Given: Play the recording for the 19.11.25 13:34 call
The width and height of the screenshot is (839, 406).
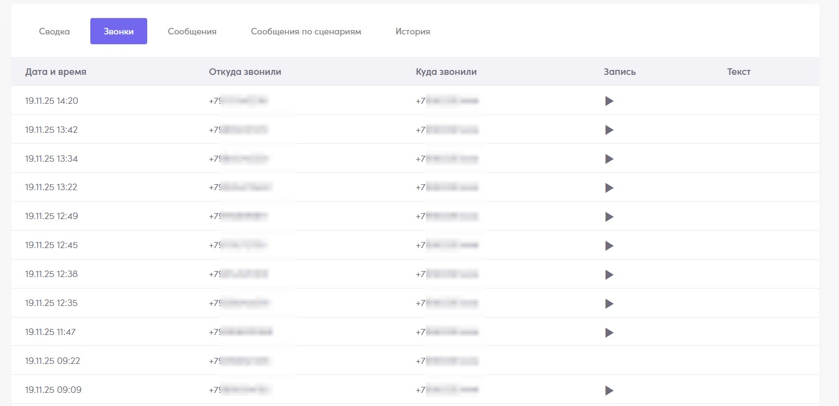Looking at the screenshot, I should tap(609, 159).
